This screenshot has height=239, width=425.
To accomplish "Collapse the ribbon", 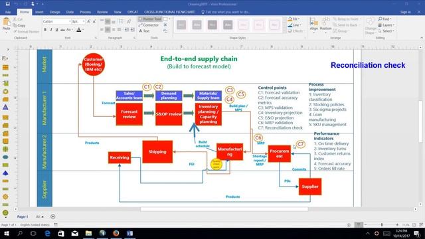I will tap(422, 38).
